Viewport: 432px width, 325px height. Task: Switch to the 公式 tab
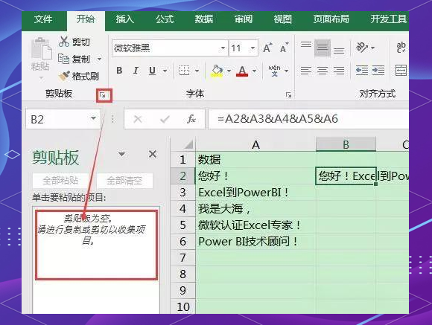pyautogui.click(x=165, y=19)
